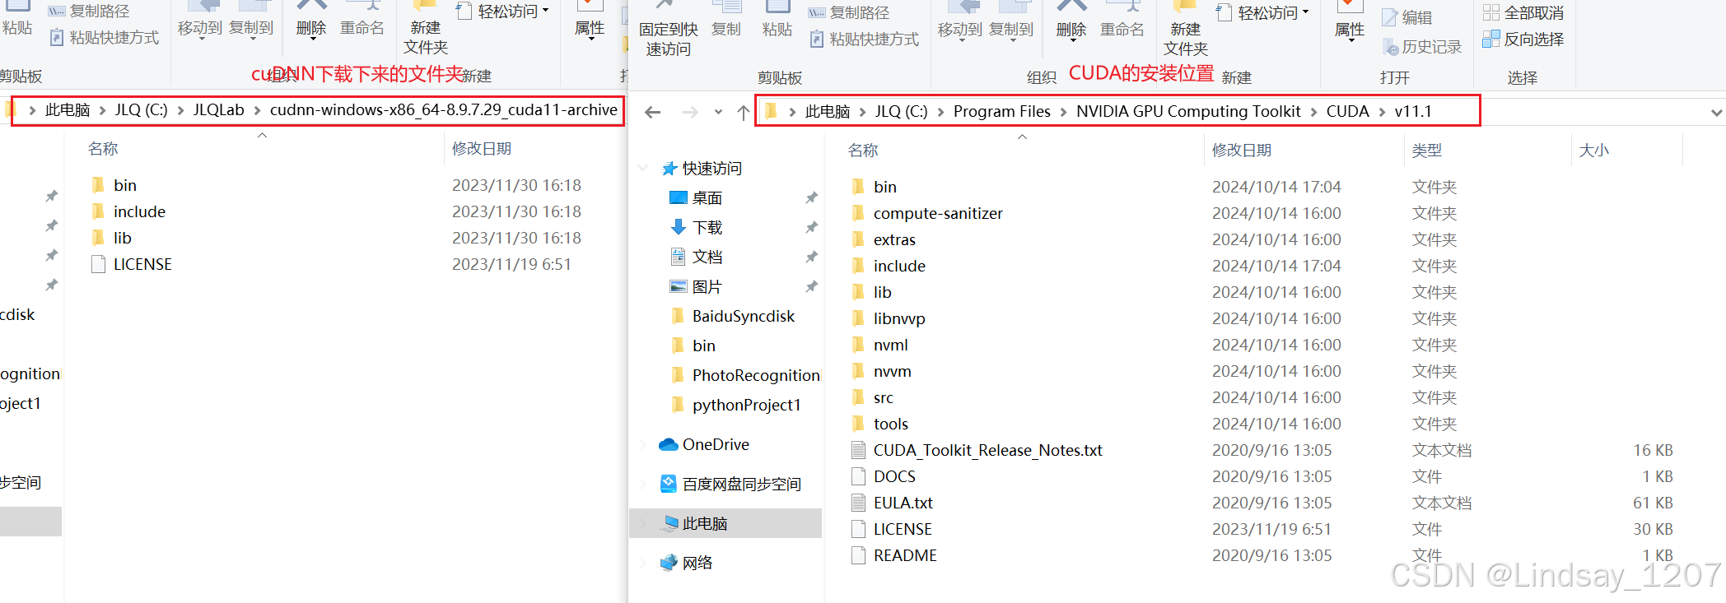Open 轻松访问 dropdown in cuDNN window ribbon
1726x603 pixels.
click(x=504, y=11)
